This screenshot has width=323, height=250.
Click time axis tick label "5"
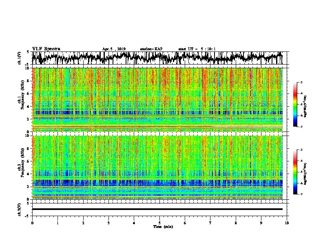point(159,223)
